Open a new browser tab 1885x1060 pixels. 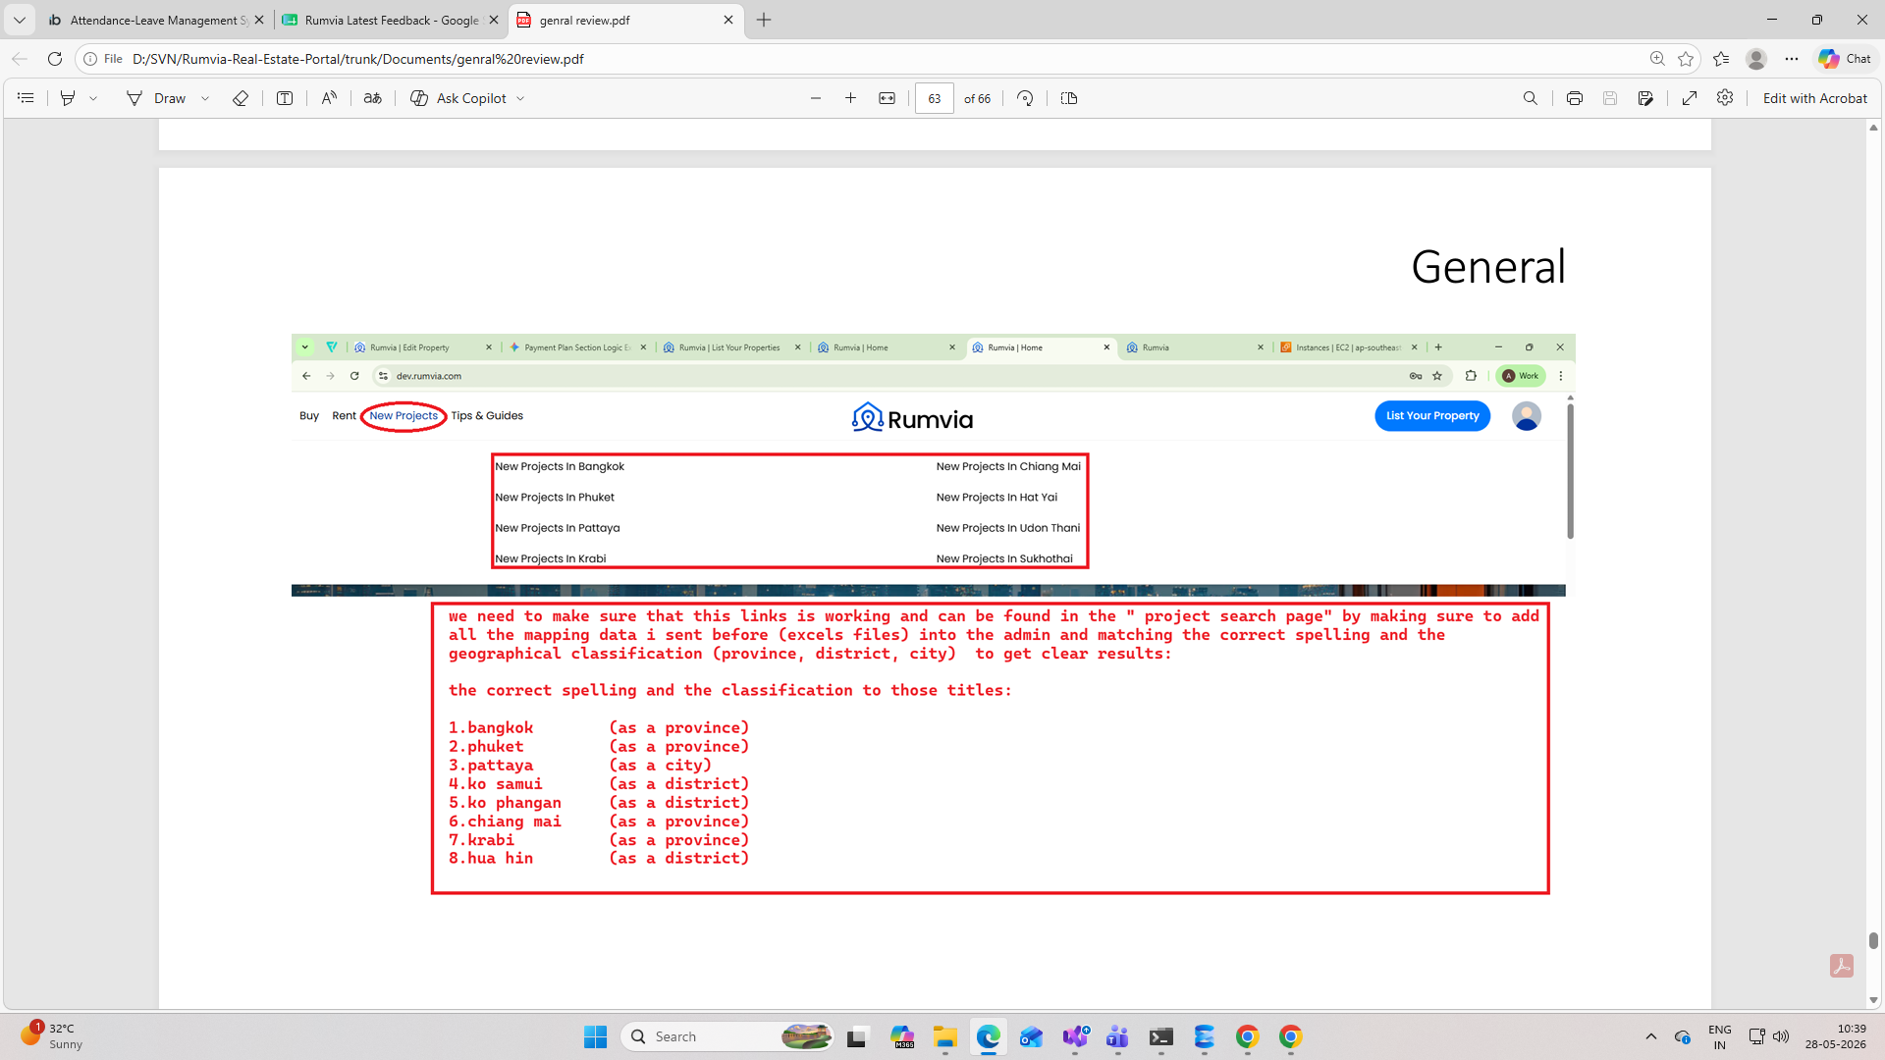(764, 20)
